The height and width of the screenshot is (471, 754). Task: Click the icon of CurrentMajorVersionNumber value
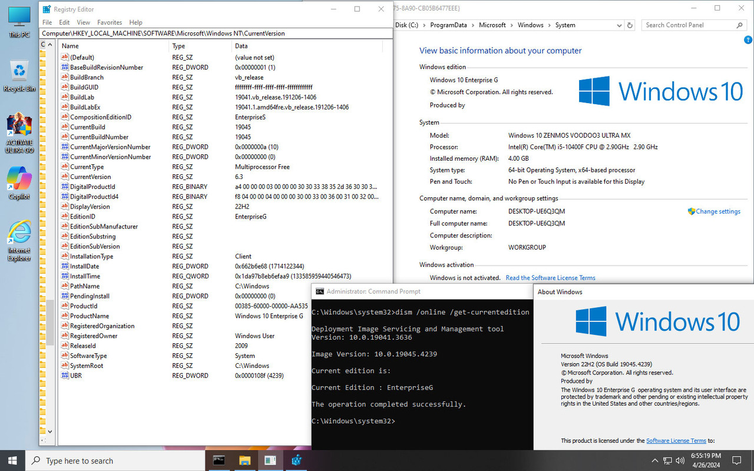coord(65,147)
